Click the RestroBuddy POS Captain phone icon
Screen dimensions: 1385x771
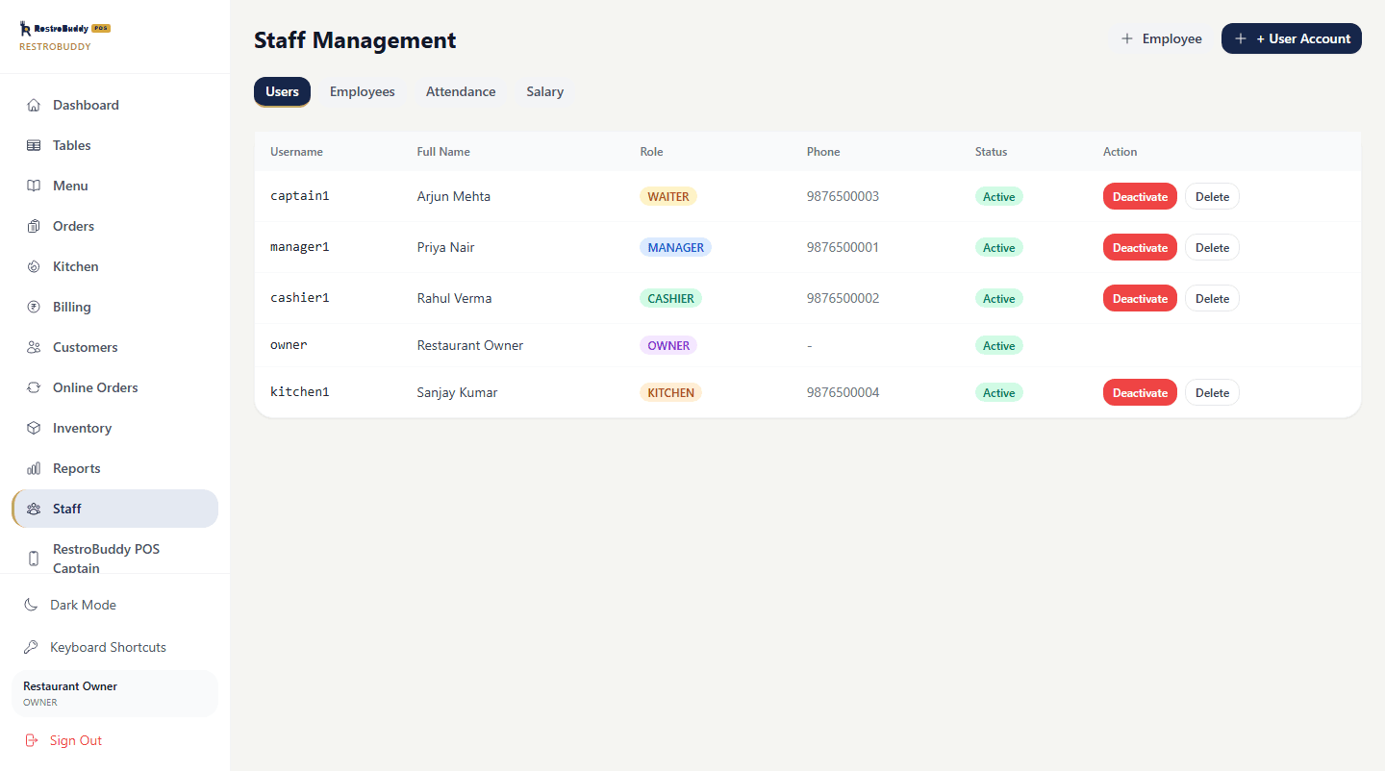coord(34,559)
